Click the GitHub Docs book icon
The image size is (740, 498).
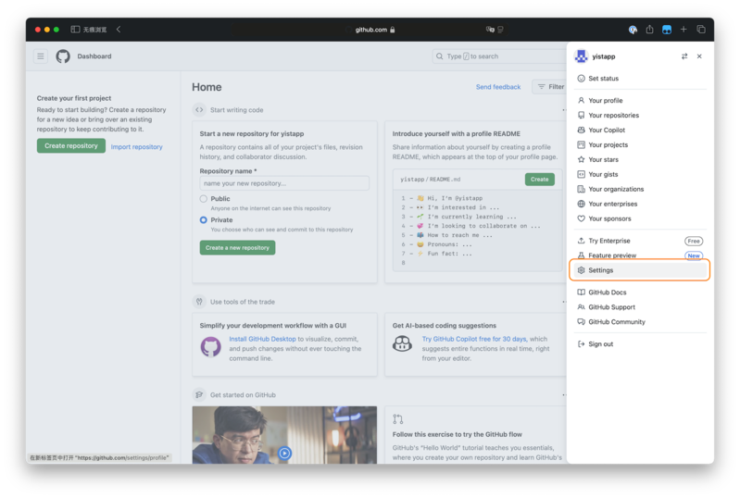581,293
